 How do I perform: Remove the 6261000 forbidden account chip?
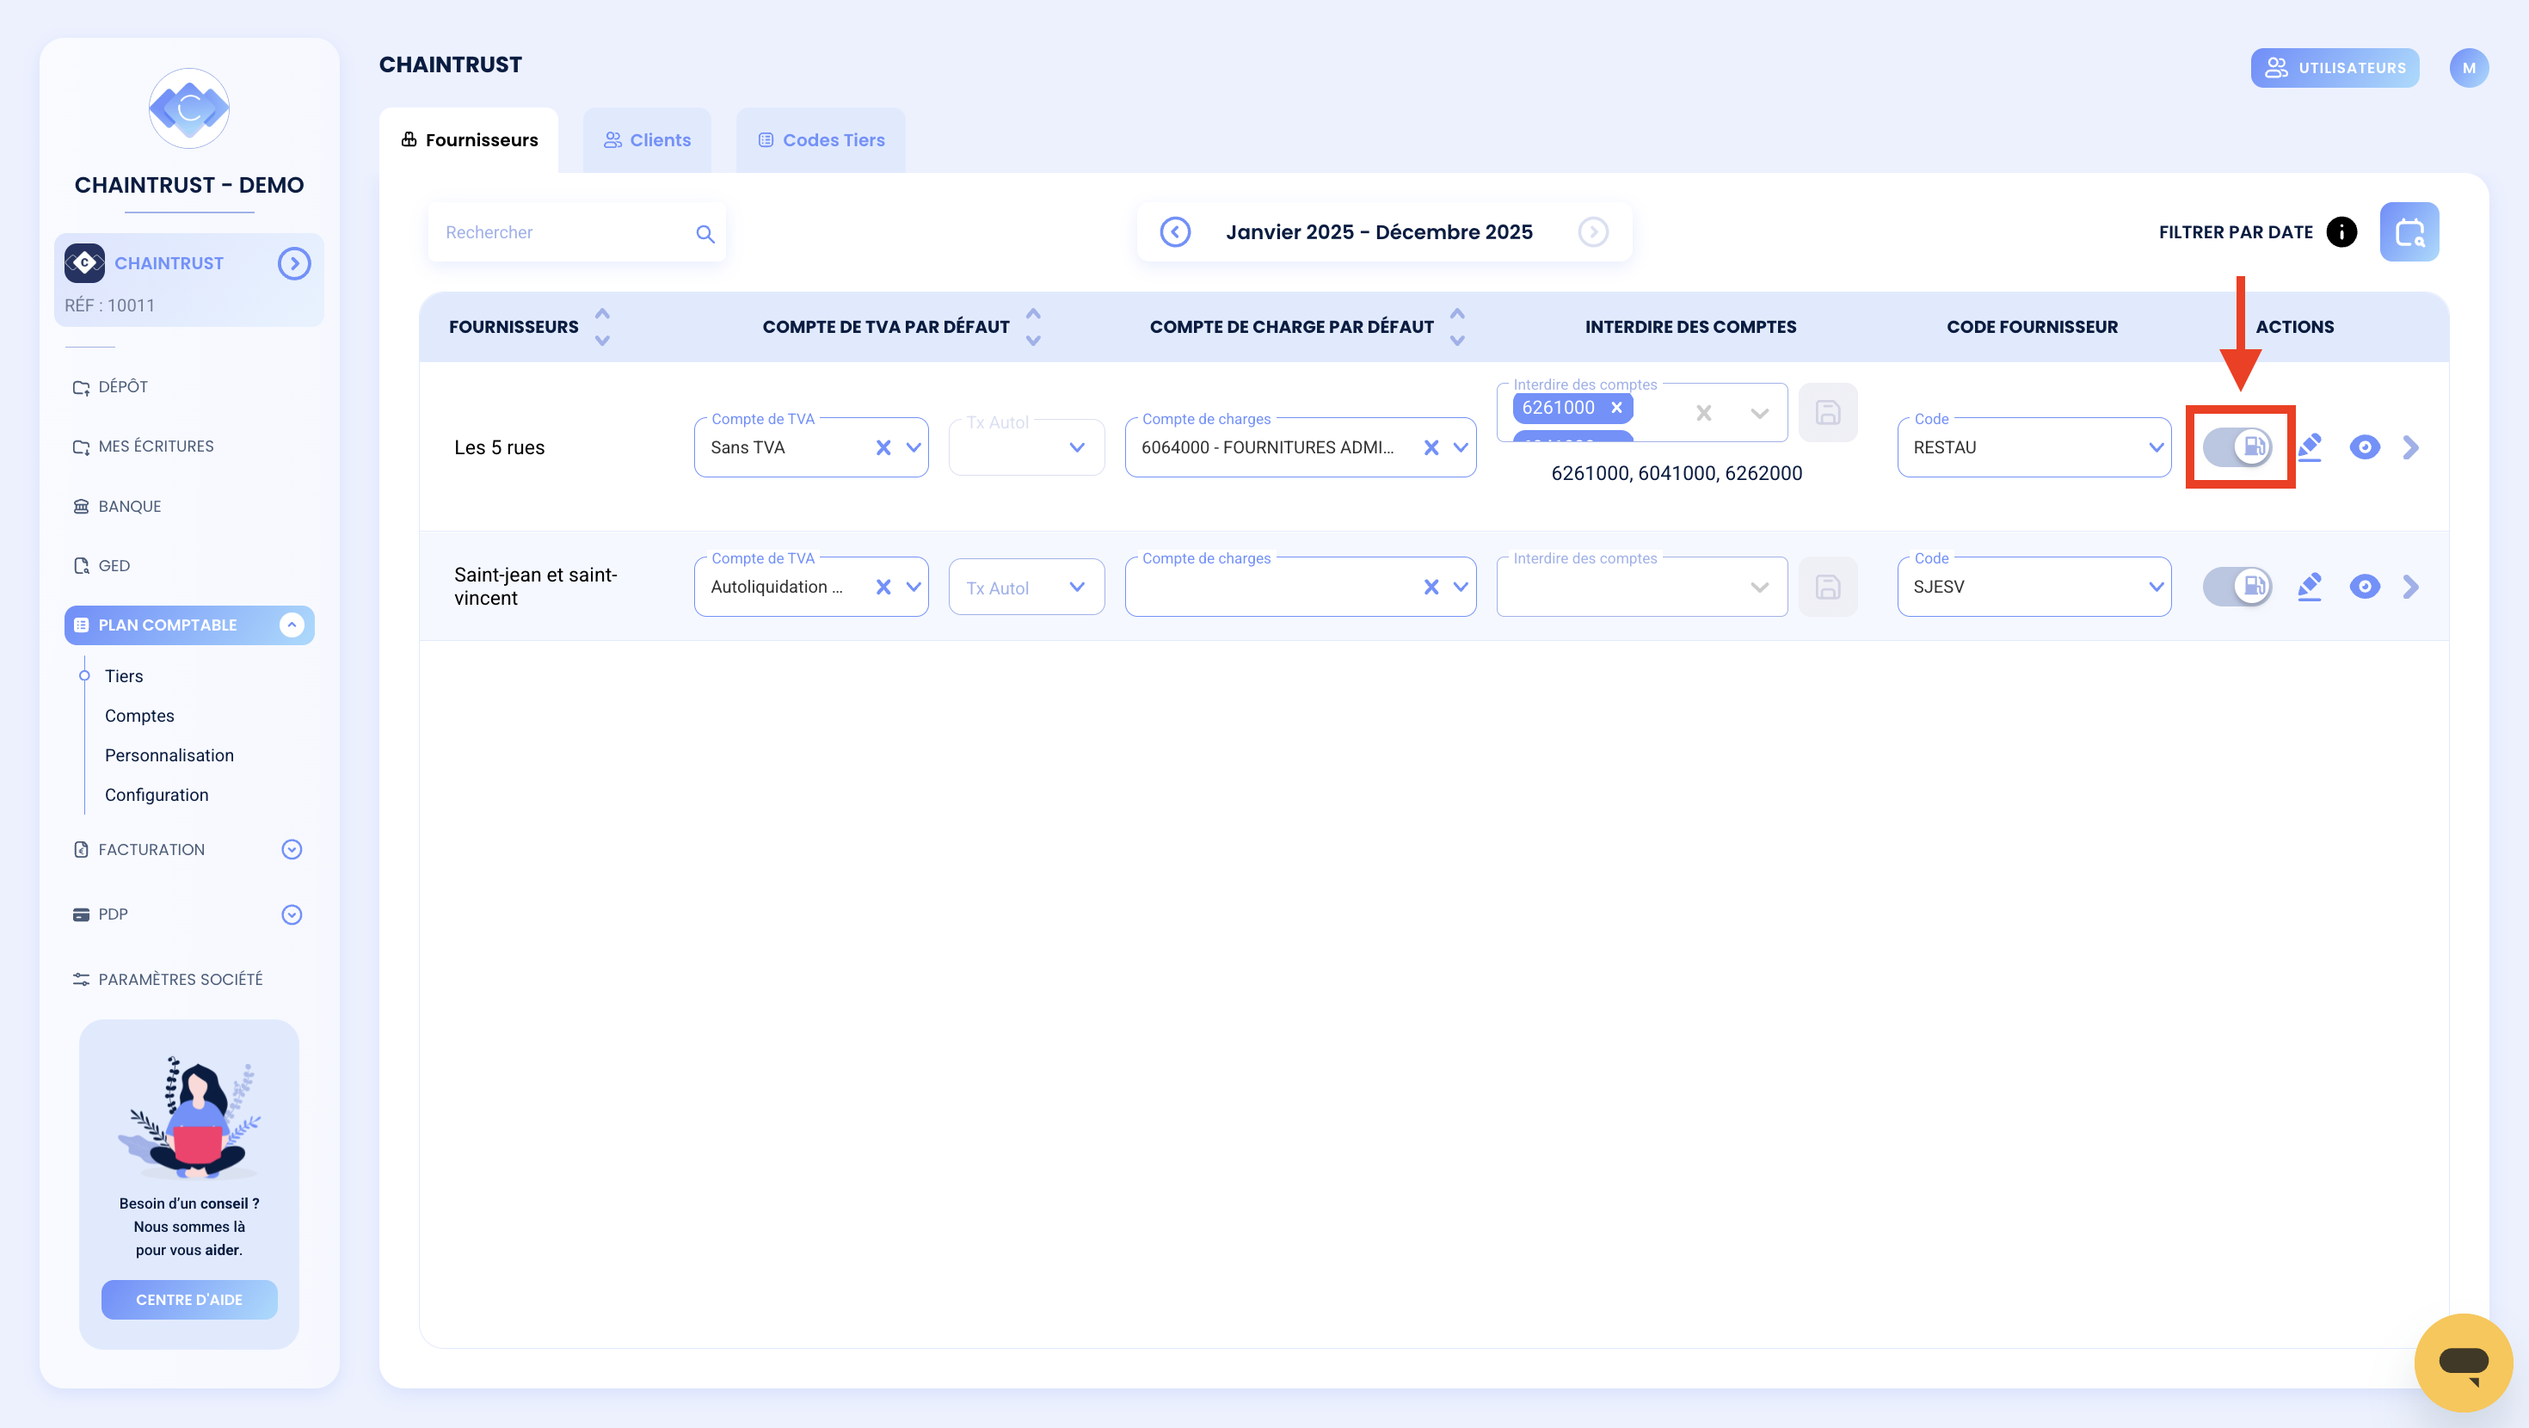1616,408
